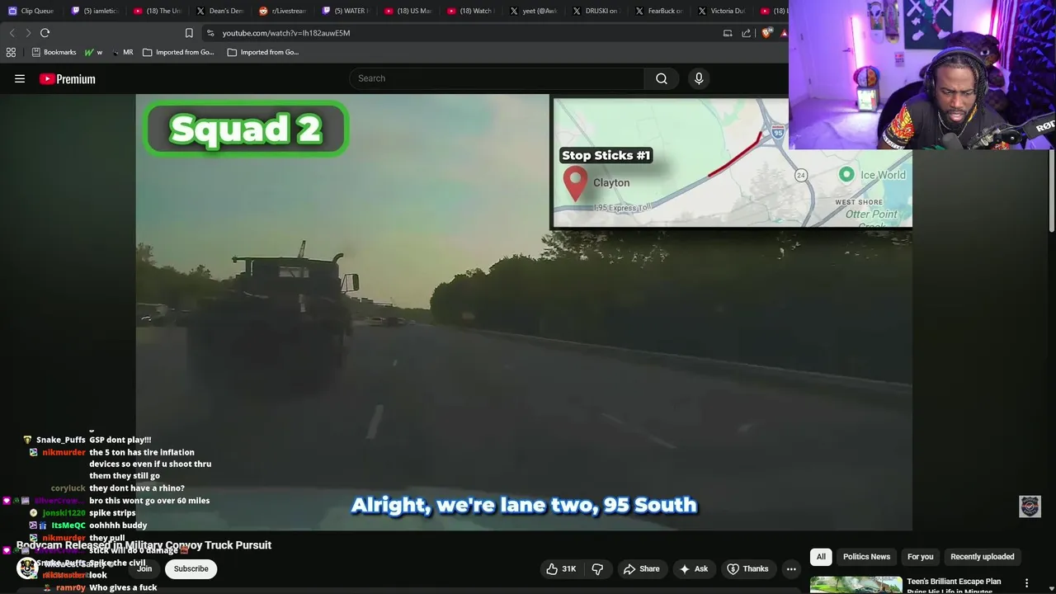1056x594 pixels.
Task: Switch to Dean's Dem X tab
Action: [219, 11]
